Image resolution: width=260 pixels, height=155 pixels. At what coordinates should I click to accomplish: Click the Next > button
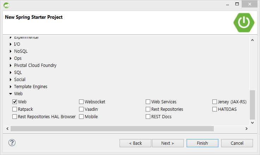click(168, 143)
